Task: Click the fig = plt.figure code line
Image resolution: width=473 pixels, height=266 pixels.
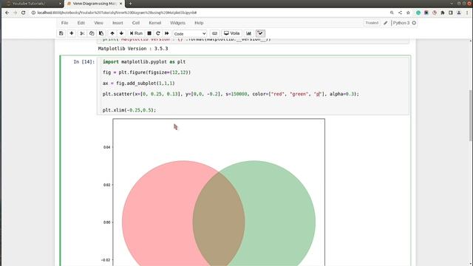Action: pyautogui.click(x=146, y=72)
